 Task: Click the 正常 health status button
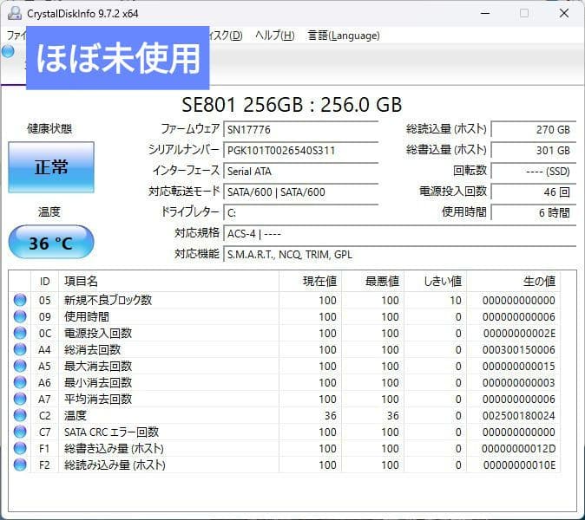51,167
